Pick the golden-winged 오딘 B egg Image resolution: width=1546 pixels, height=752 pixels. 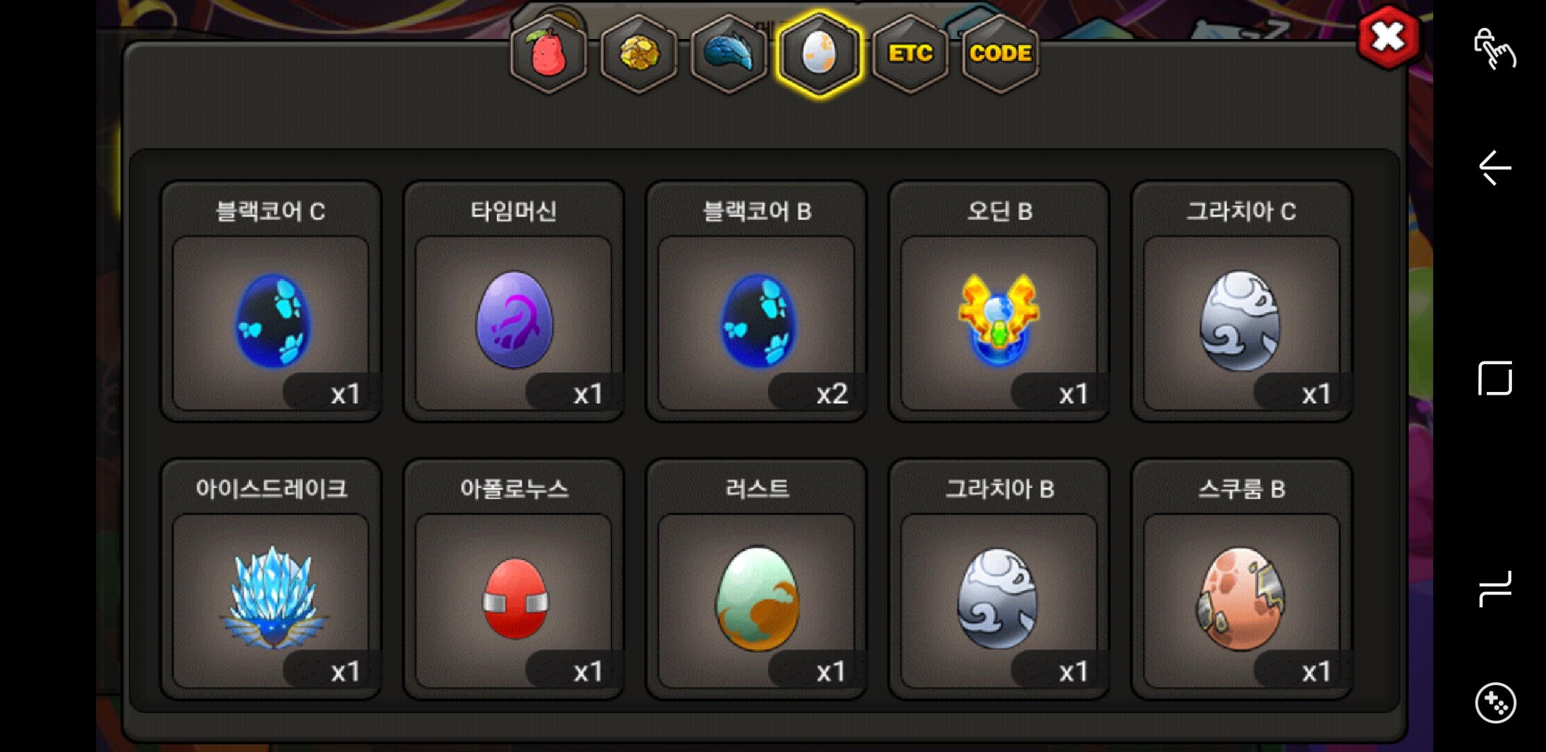pos(999,301)
